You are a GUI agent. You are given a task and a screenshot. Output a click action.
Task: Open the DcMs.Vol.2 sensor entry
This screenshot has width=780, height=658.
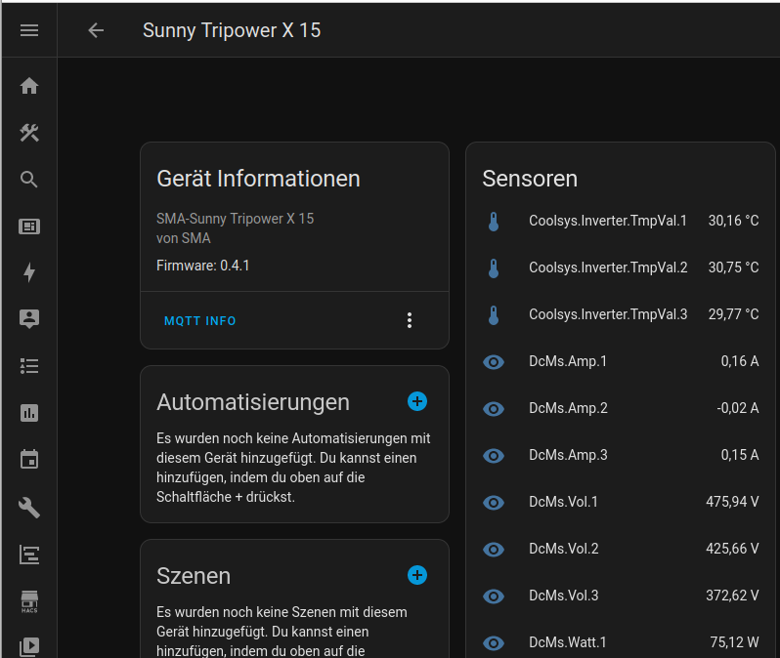pos(621,550)
